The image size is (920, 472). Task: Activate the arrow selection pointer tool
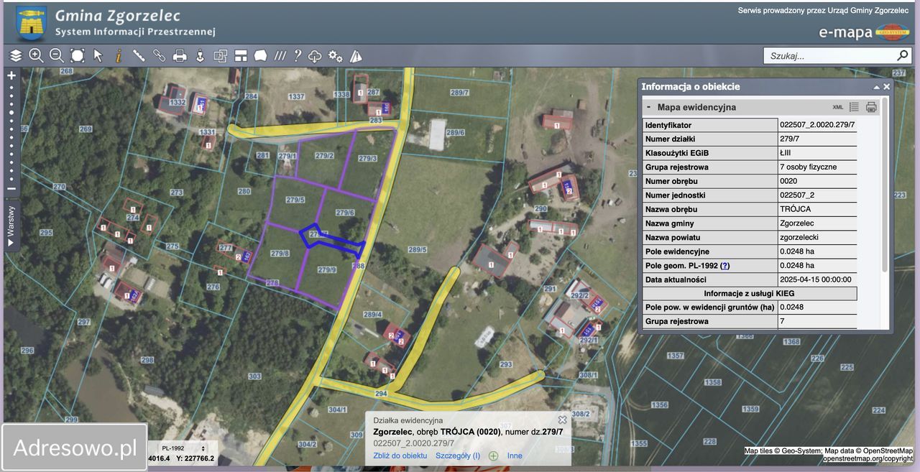[98, 55]
